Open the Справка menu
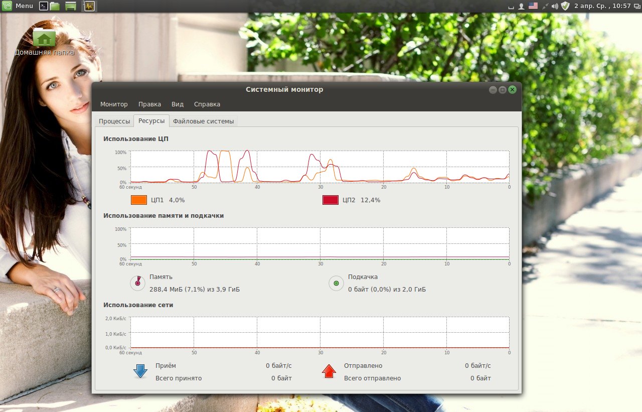The height and width of the screenshot is (412, 642). click(x=207, y=104)
